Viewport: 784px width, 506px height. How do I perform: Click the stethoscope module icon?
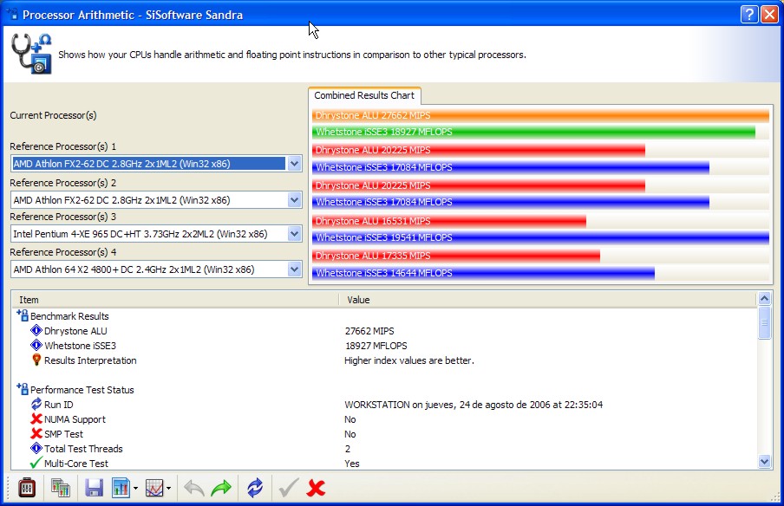(x=32, y=54)
